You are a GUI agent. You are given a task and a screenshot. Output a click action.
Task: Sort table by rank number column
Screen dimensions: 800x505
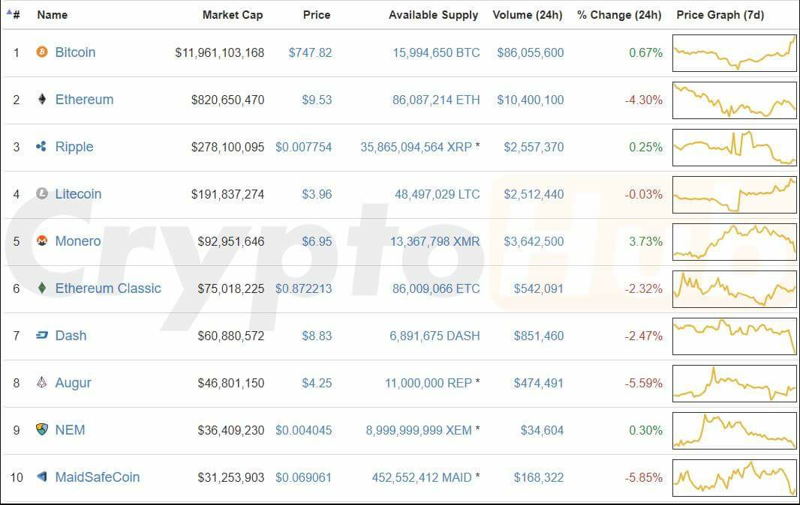pyautogui.click(x=14, y=14)
